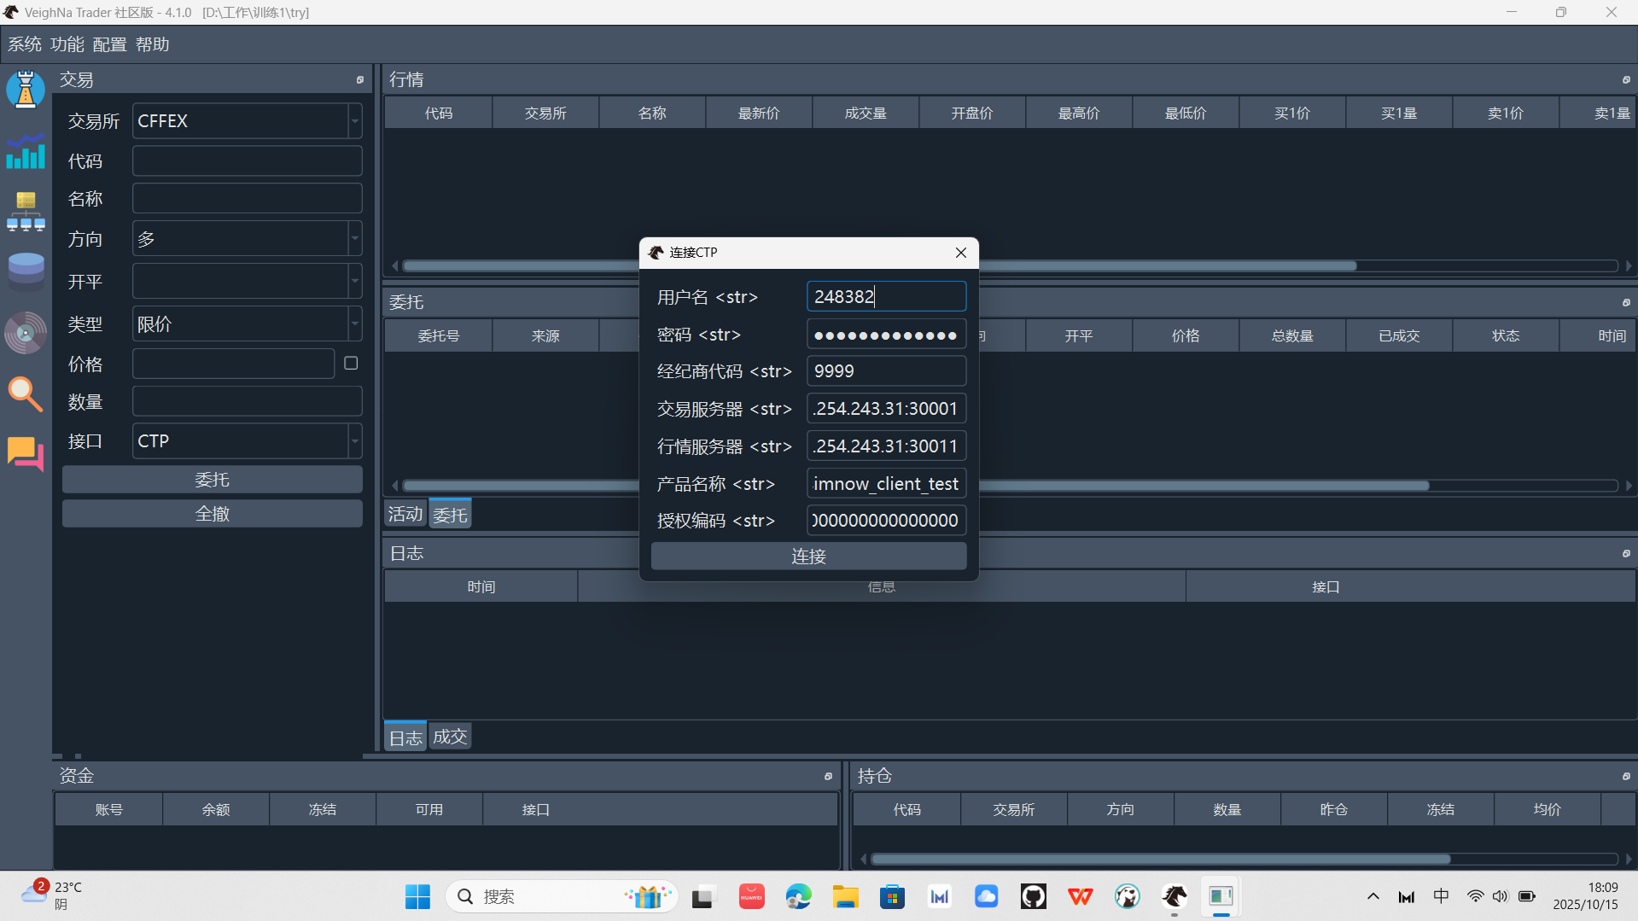Open the database cylinder sidebar icon
The image size is (1638, 921).
pyautogui.click(x=26, y=271)
